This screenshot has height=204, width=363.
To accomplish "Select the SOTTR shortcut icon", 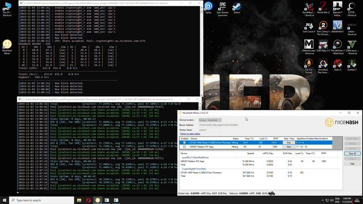I will pyautogui.click(x=352, y=9).
